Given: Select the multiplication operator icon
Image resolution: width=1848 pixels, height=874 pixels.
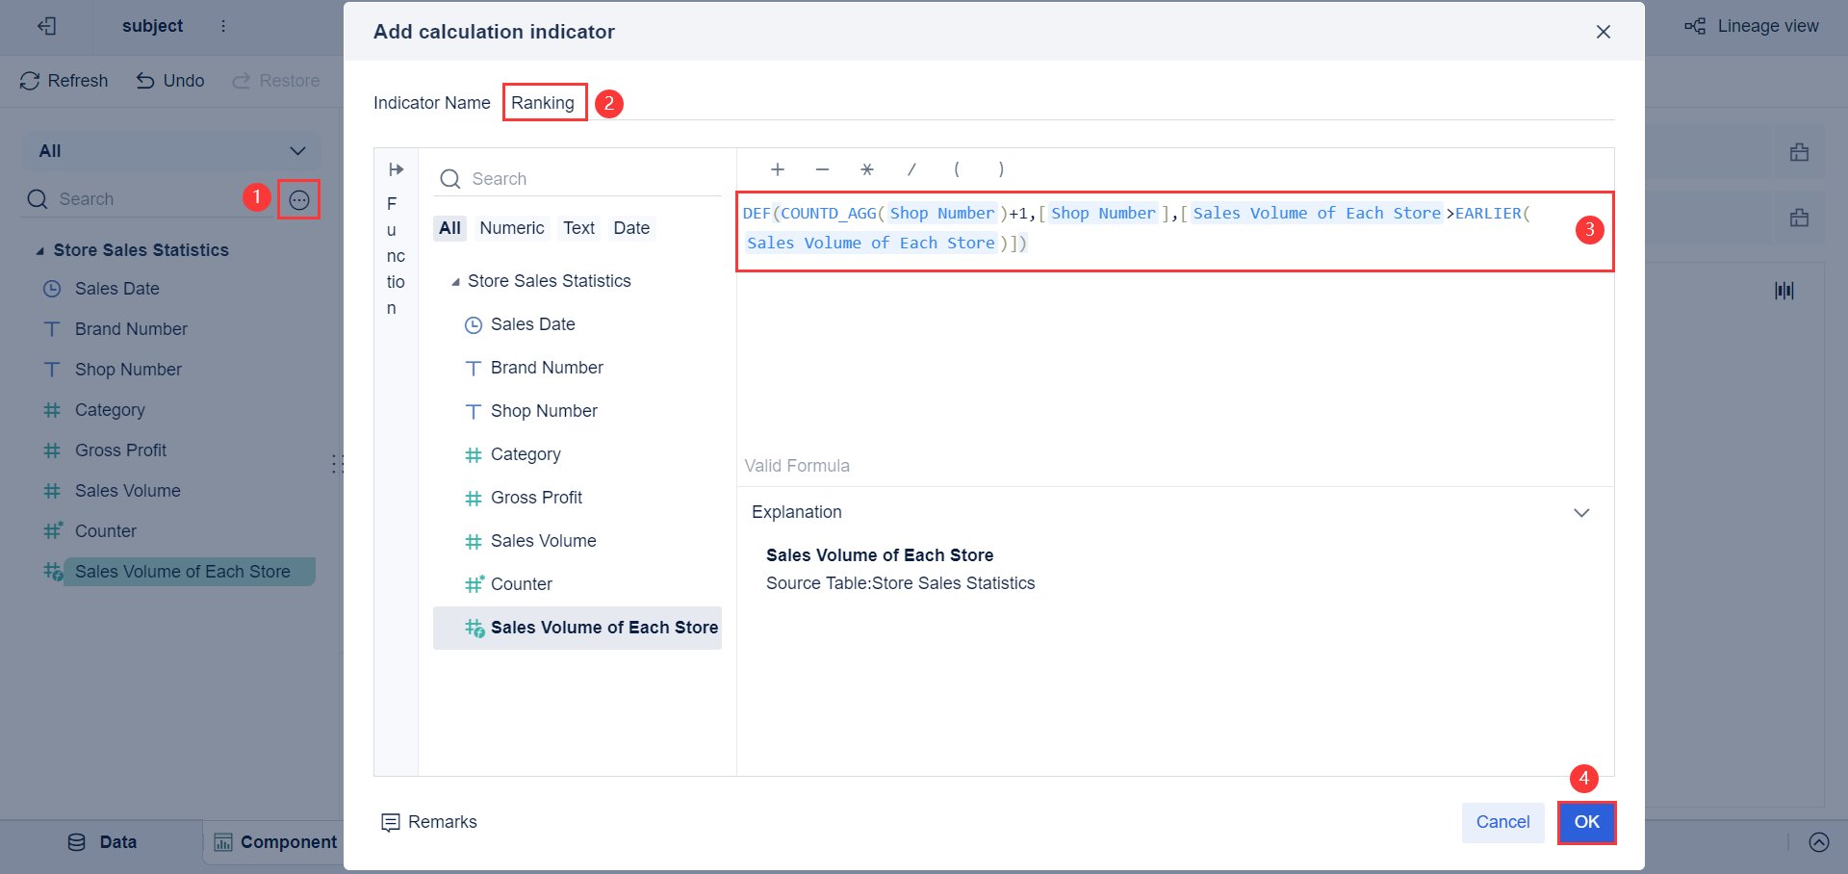Looking at the screenshot, I should tap(866, 169).
